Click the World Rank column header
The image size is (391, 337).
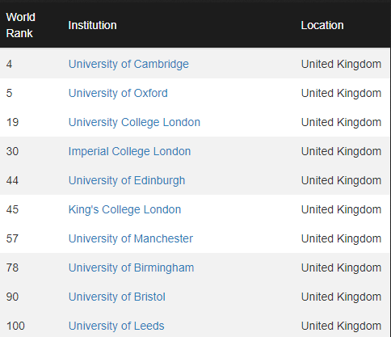[21, 25]
